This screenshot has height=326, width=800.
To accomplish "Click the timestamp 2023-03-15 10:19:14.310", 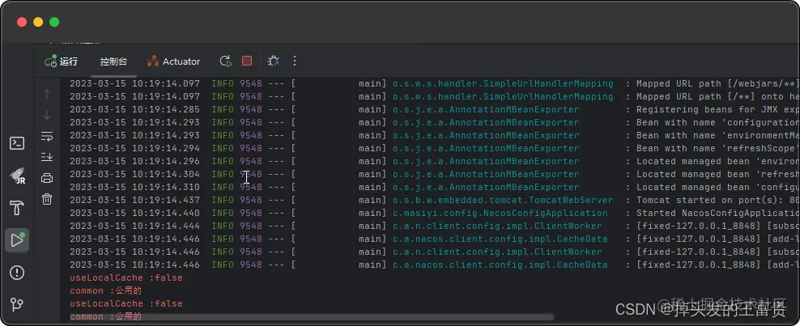I will (134, 187).
